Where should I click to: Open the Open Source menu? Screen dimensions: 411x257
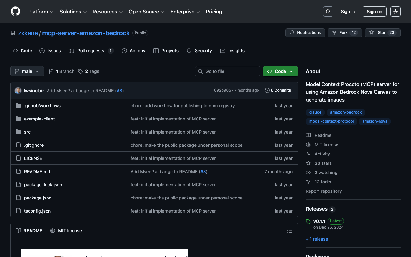[146, 12]
